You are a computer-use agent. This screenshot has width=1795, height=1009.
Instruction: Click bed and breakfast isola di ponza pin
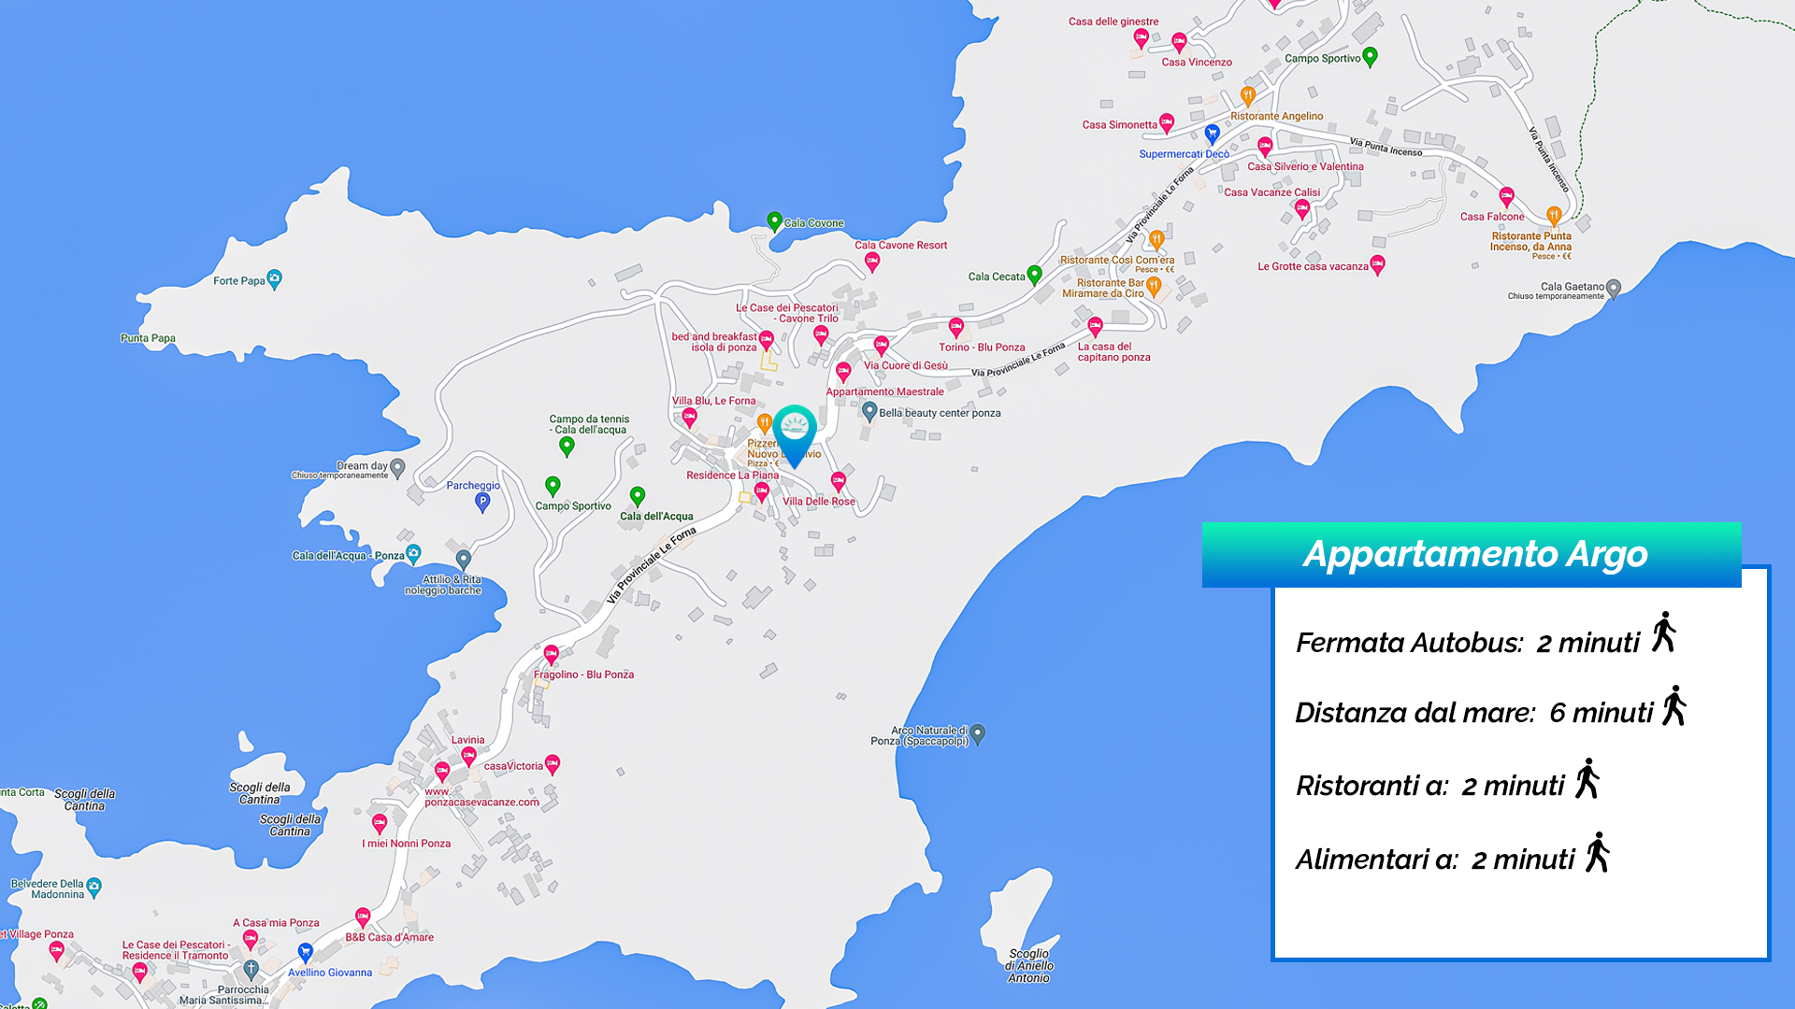[x=767, y=339]
